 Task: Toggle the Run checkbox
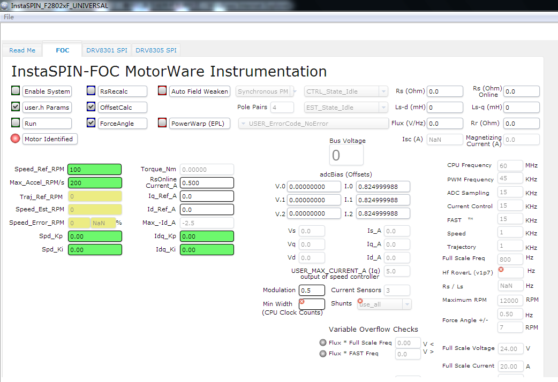16,123
